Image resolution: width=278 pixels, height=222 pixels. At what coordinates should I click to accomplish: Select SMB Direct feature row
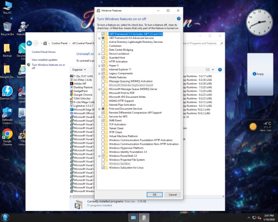coord(115,120)
